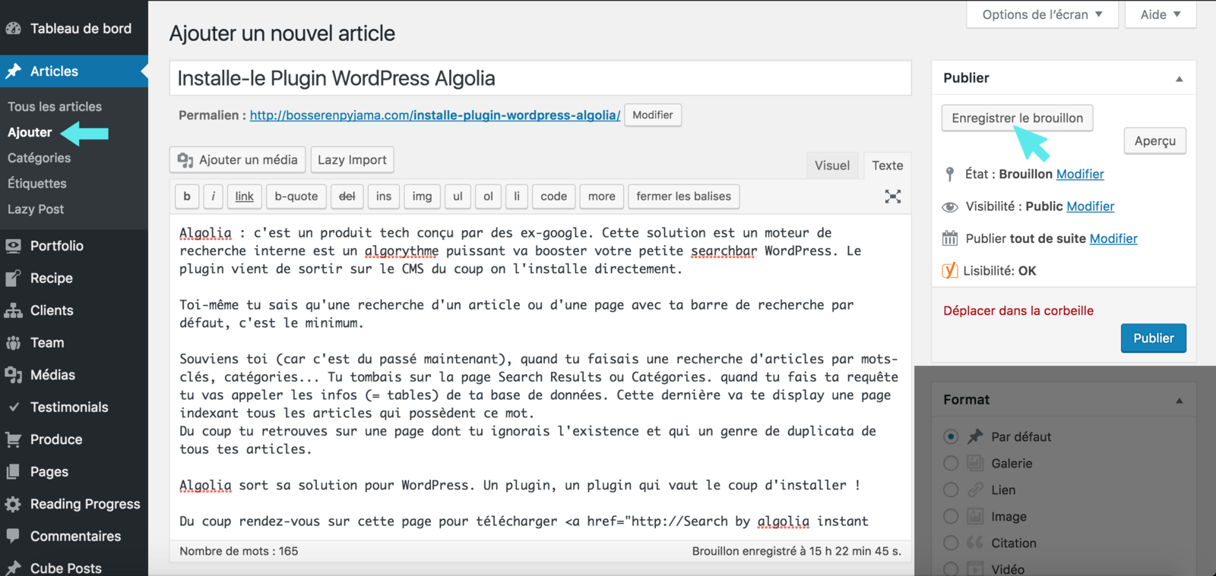The image size is (1216, 576).
Task: Click the État pin icon
Action: [949, 175]
